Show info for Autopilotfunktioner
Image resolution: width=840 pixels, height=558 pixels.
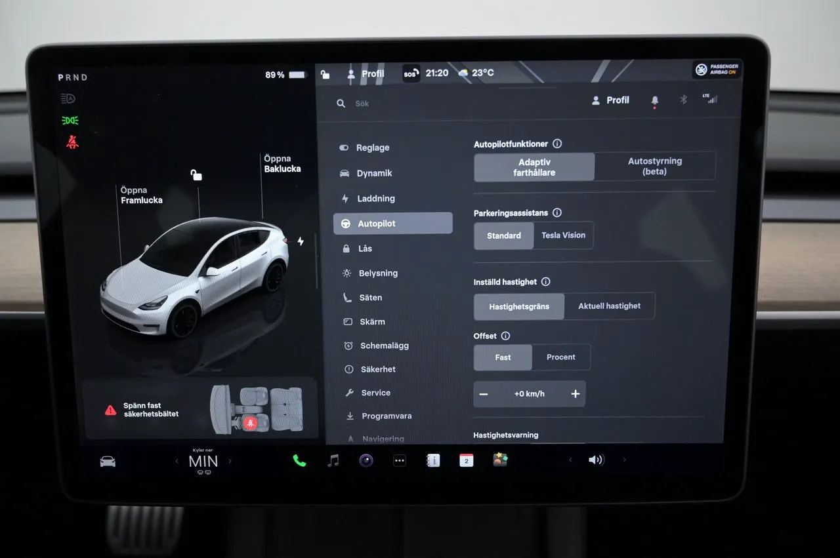point(557,144)
